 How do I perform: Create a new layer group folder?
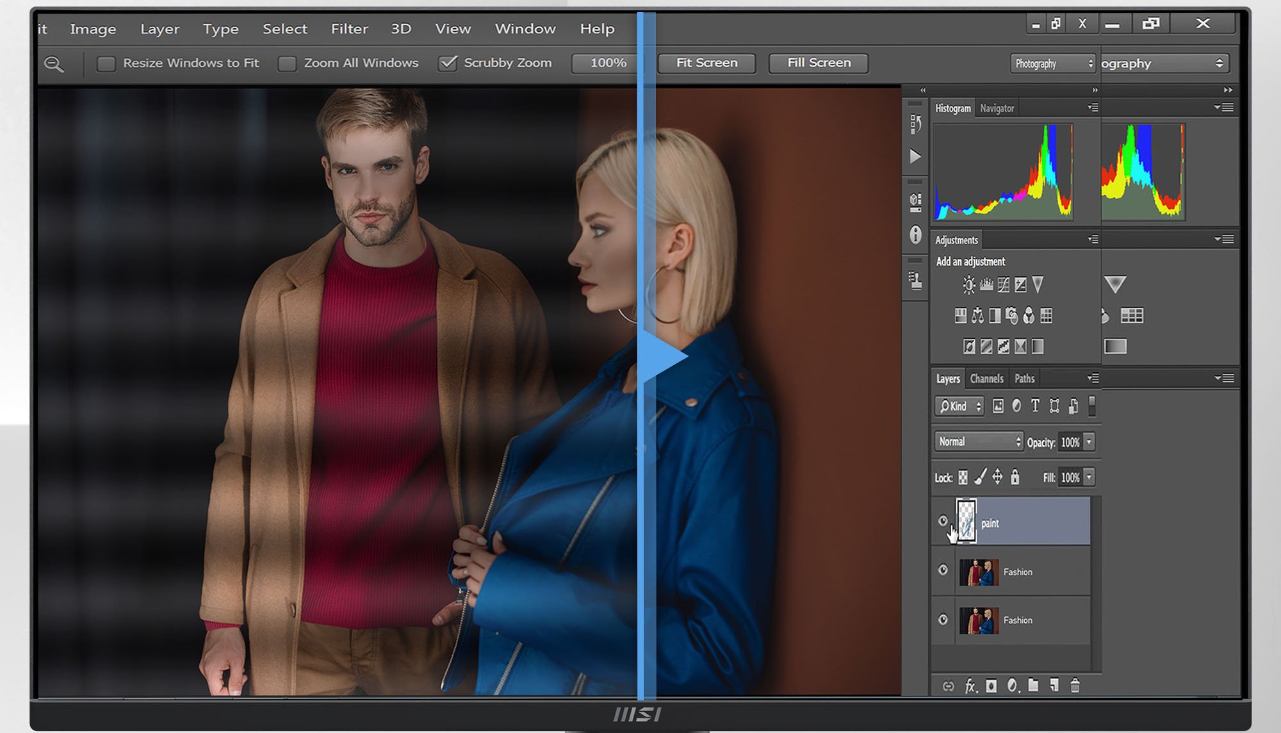click(x=1033, y=685)
